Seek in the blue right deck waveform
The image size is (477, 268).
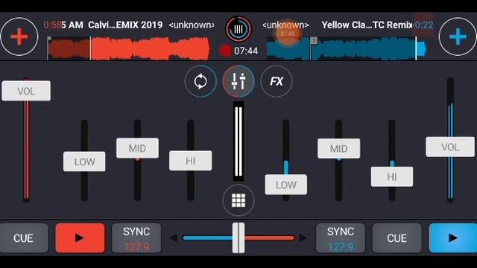347,48
